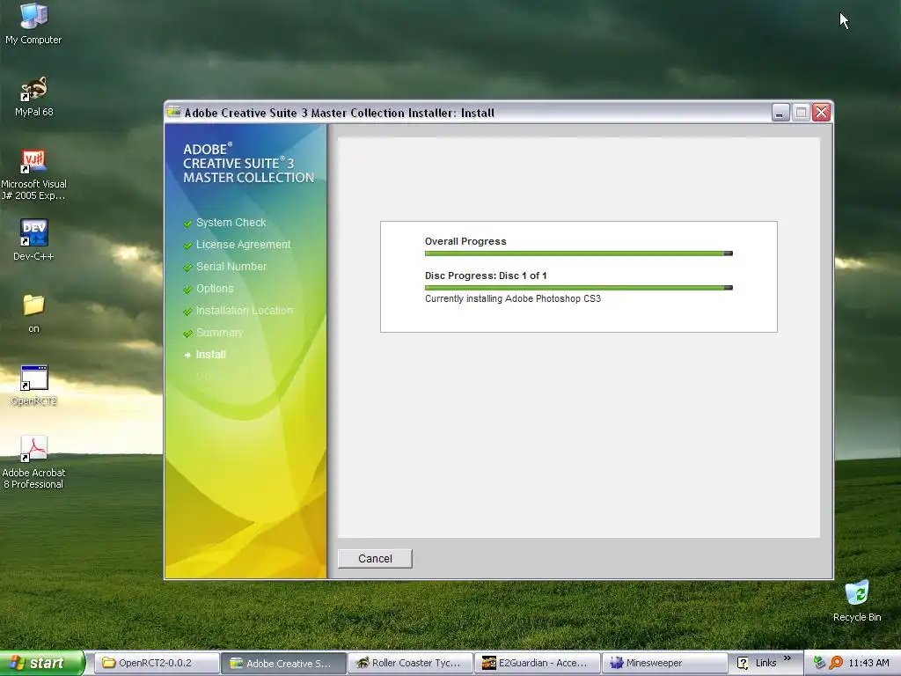
Task: Minimize the Adobe installer window
Action: pyautogui.click(x=780, y=113)
